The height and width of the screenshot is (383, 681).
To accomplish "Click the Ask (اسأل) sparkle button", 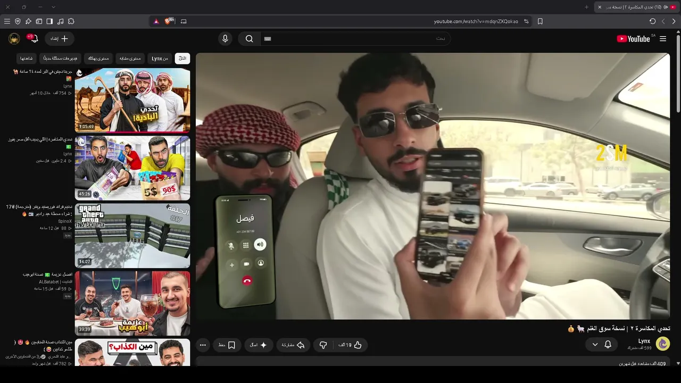I will point(259,345).
